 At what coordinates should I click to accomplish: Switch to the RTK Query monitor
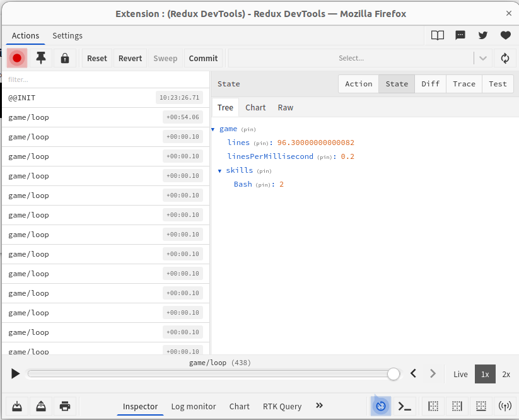pyautogui.click(x=283, y=406)
